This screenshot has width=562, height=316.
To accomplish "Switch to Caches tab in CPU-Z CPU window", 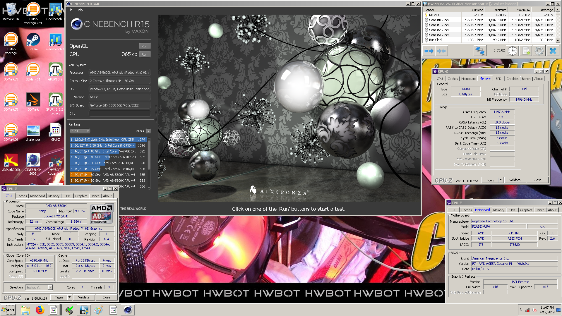I will click(x=21, y=196).
